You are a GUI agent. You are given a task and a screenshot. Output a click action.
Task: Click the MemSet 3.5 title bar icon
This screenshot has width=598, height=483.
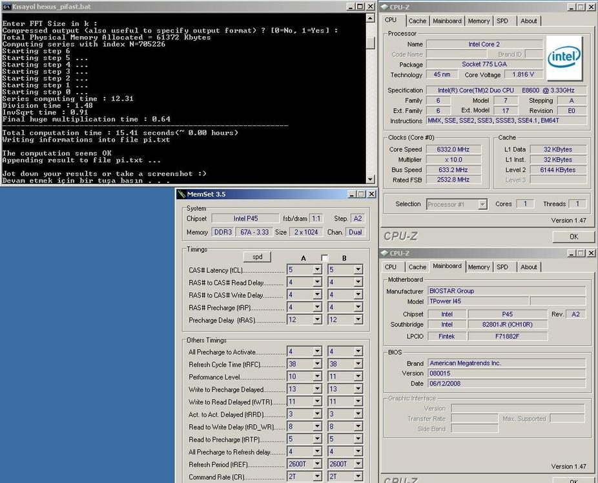(181, 194)
